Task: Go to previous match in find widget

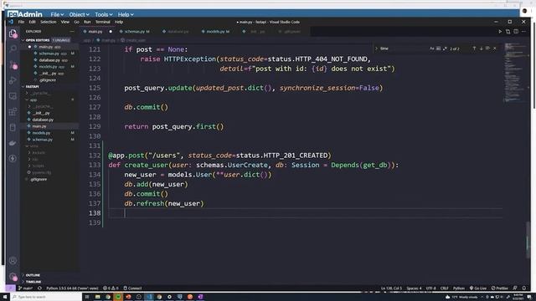Action: (x=474, y=48)
